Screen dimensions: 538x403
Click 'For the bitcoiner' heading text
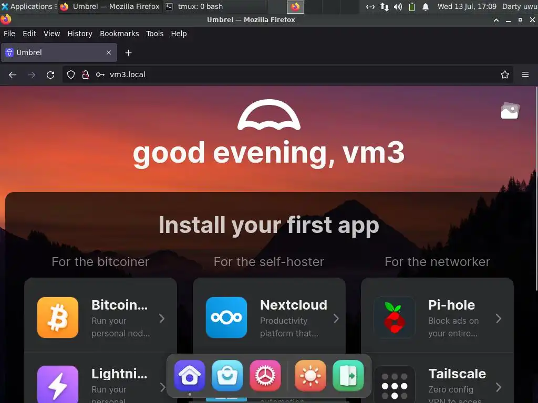(100, 262)
